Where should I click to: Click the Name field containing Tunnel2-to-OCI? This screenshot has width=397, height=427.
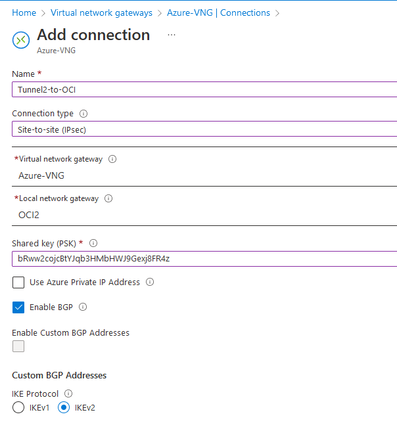(204, 90)
